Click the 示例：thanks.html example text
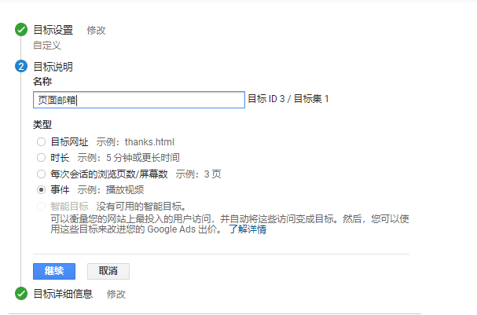477x315 pixels. click(x=135, y=142)
